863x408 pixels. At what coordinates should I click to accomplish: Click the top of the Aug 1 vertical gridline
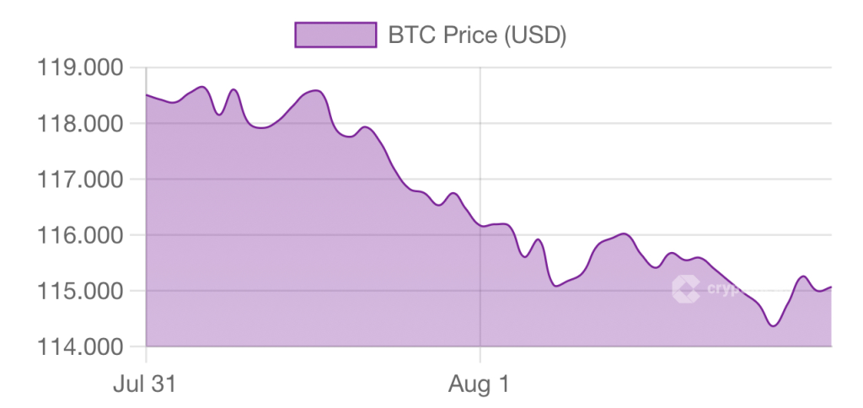480,68
